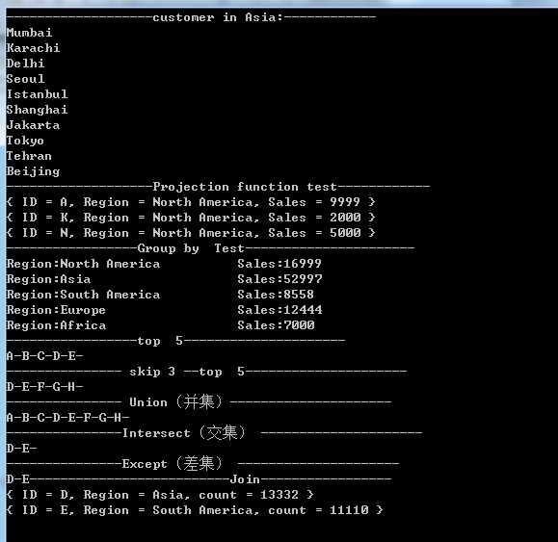
Task: Click the city name Karachi
Action: [x=33, y=48]
